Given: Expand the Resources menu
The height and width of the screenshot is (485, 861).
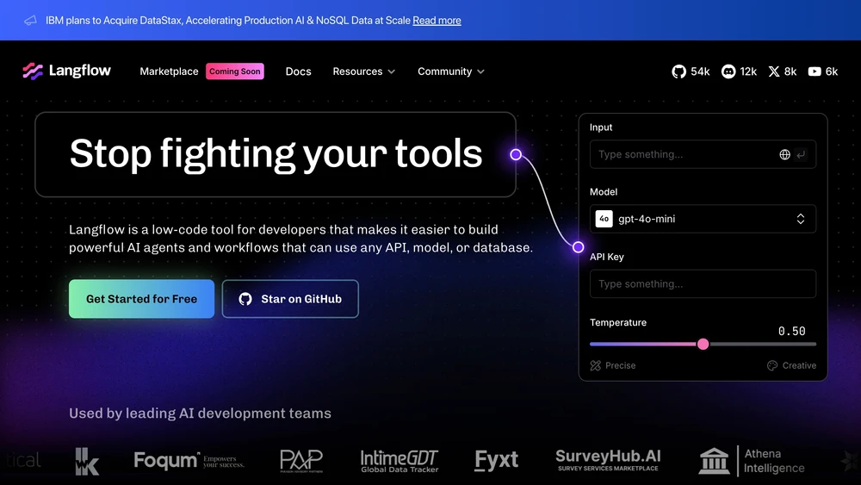Looking at the screenshot, I should 363,72.
